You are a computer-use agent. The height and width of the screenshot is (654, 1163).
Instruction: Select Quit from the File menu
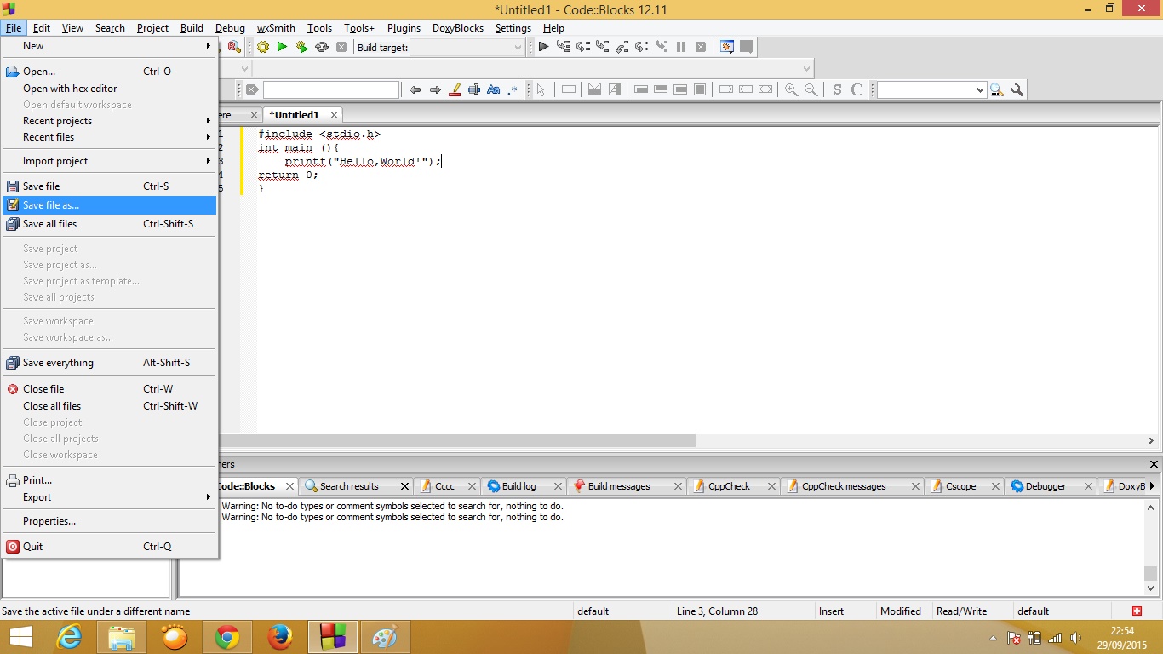109,547
